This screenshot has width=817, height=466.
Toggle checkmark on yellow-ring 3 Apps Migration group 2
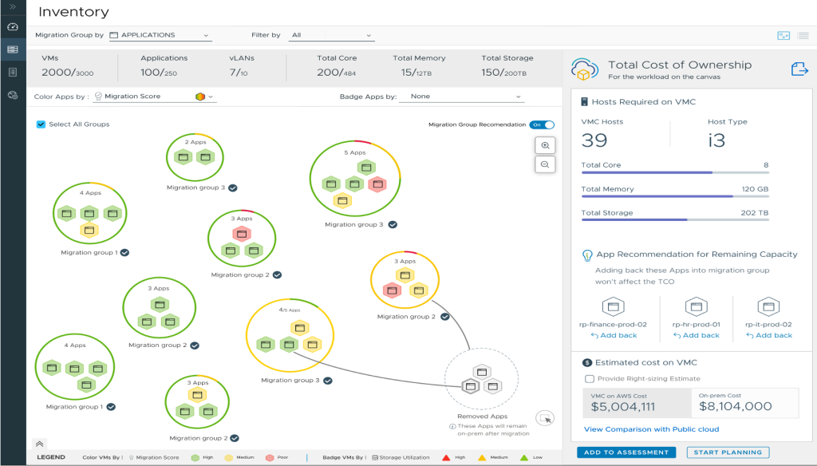tap(445, 317)
